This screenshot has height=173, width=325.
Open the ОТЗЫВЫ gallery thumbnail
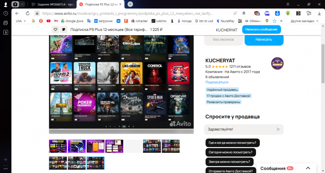point(114,146)
